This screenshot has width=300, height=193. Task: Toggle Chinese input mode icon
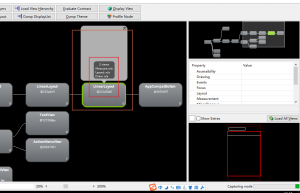[160, 187]
